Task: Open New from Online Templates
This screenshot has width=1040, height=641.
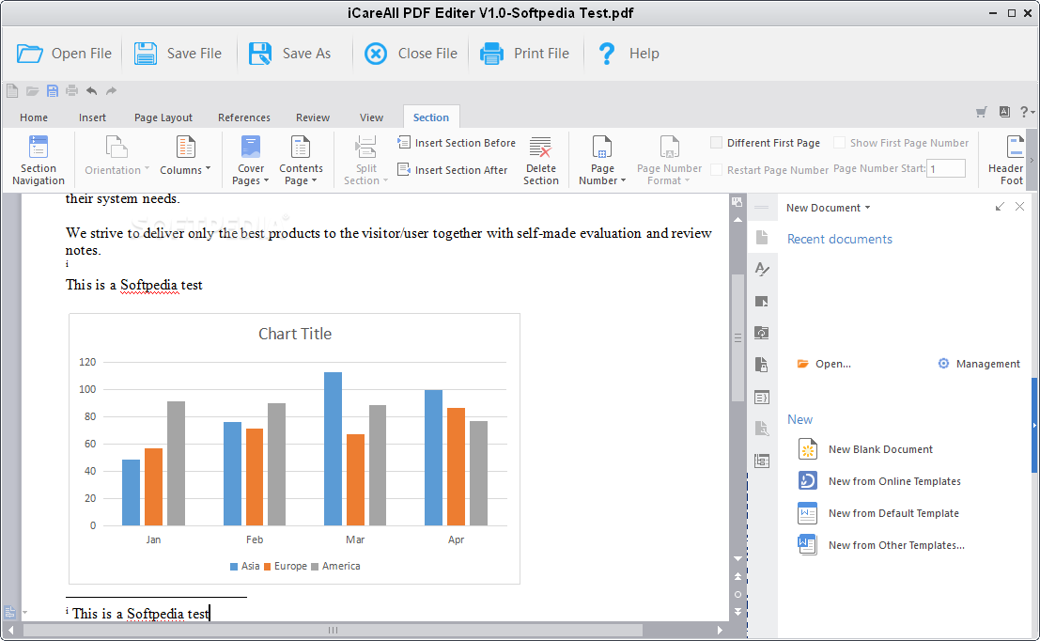Action: pos(879,481)
